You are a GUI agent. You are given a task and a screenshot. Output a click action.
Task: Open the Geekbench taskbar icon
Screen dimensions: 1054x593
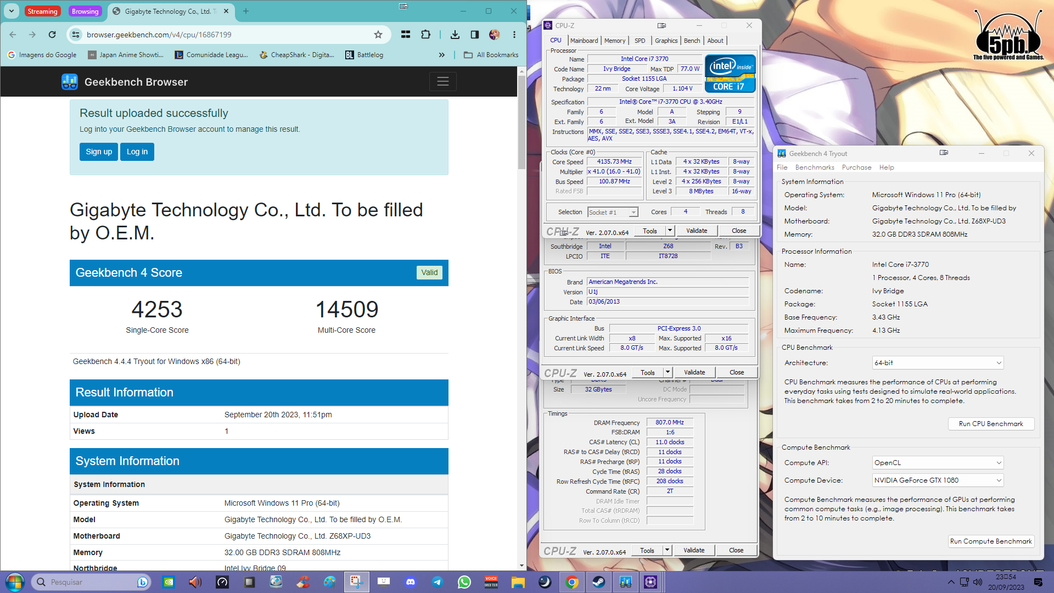625,582
